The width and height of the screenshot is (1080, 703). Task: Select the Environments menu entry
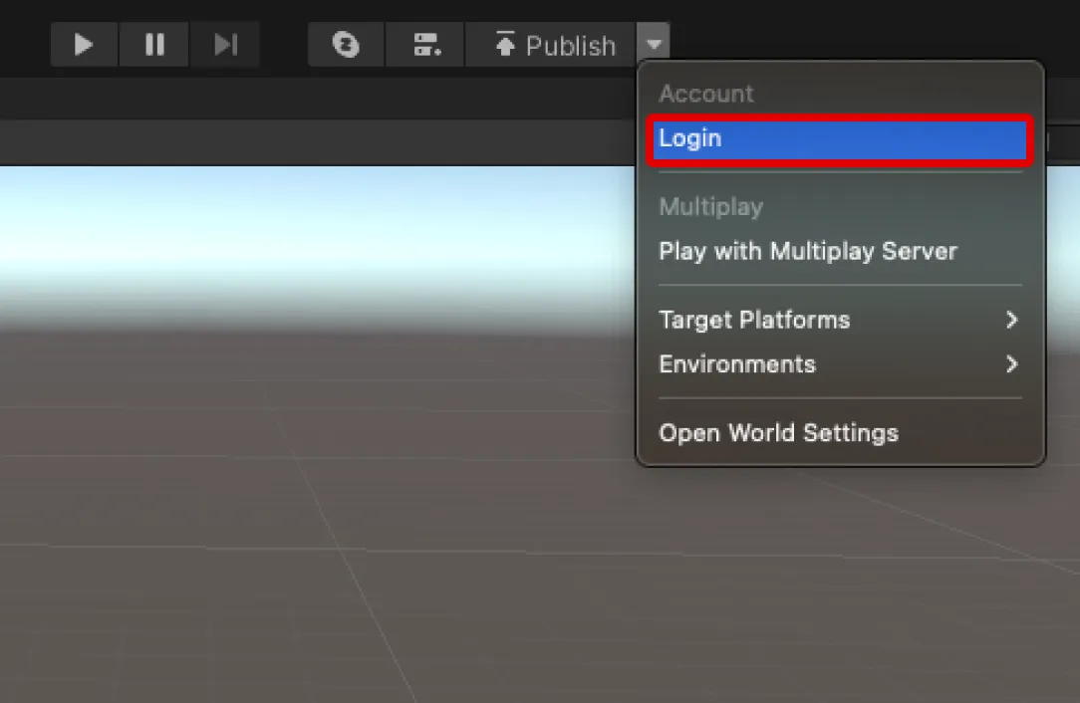736,364
